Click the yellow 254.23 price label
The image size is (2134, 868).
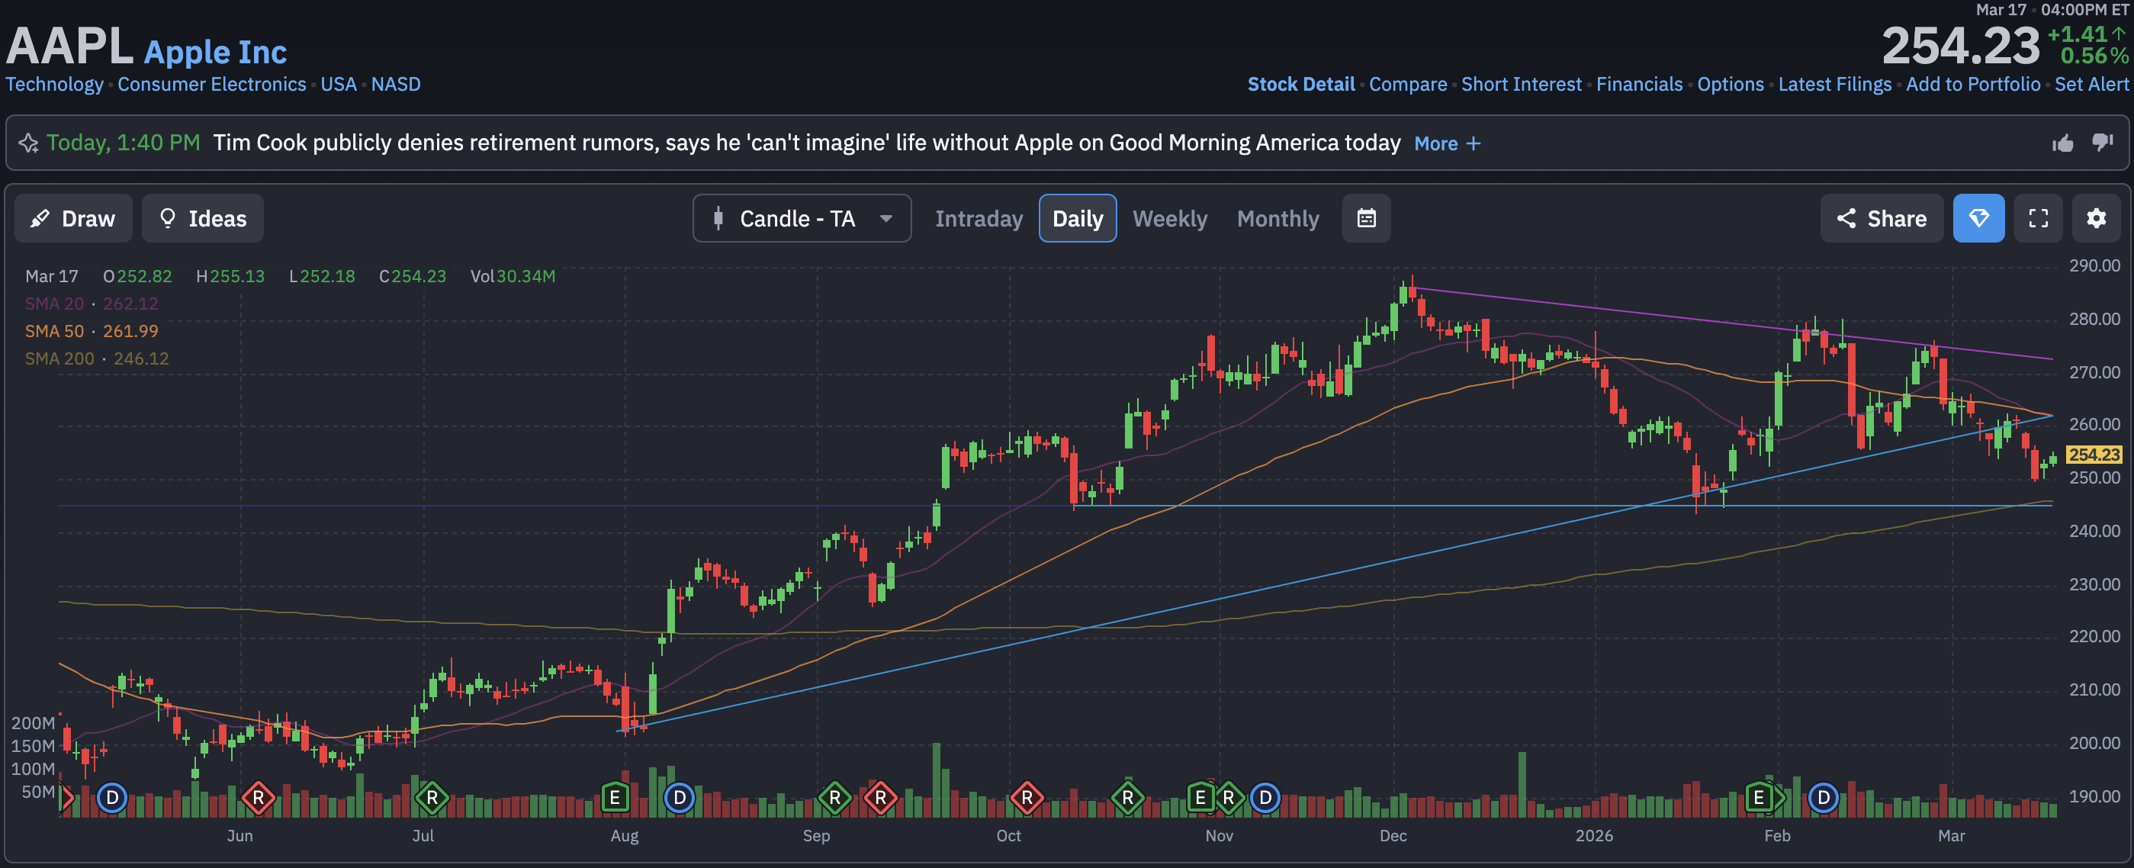tap(2094, 455)
